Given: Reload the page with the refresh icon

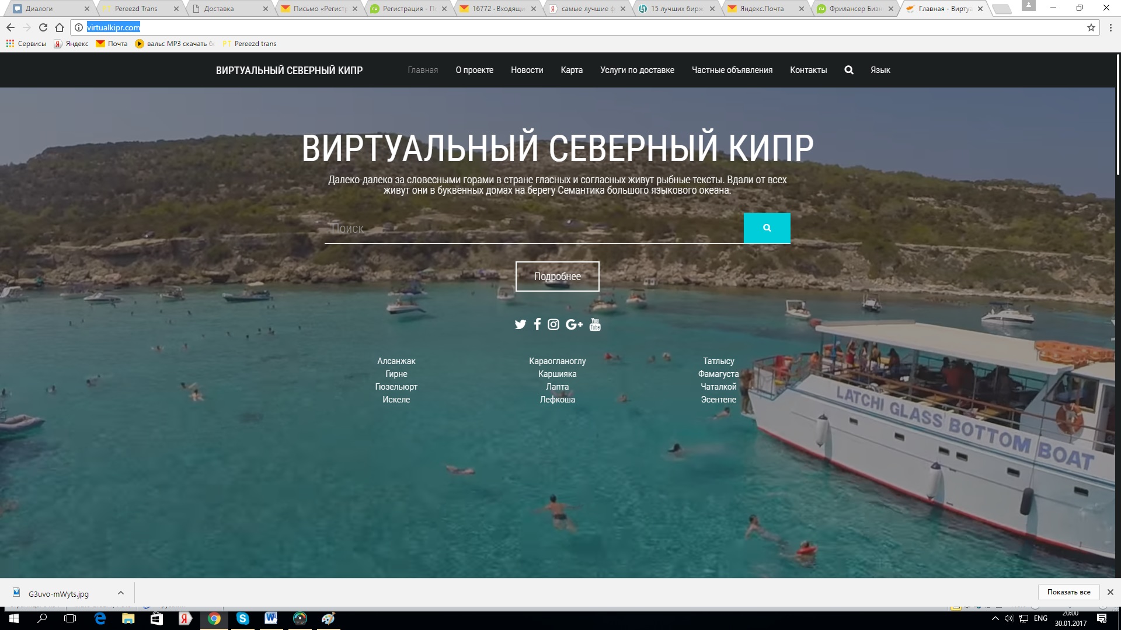Looking at the screenshot, I should click(43, 27).
